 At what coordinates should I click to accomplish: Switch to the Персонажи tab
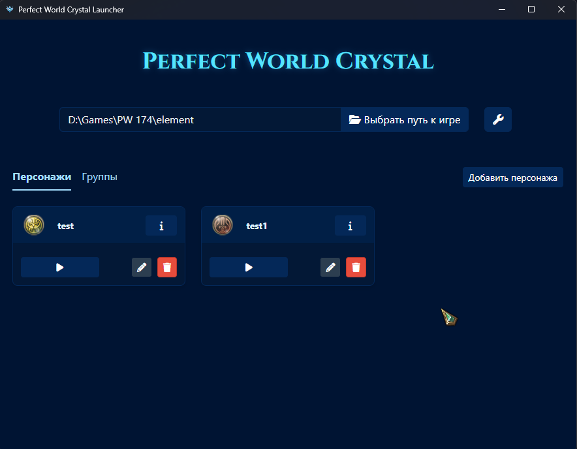click(x=42, y=177)
